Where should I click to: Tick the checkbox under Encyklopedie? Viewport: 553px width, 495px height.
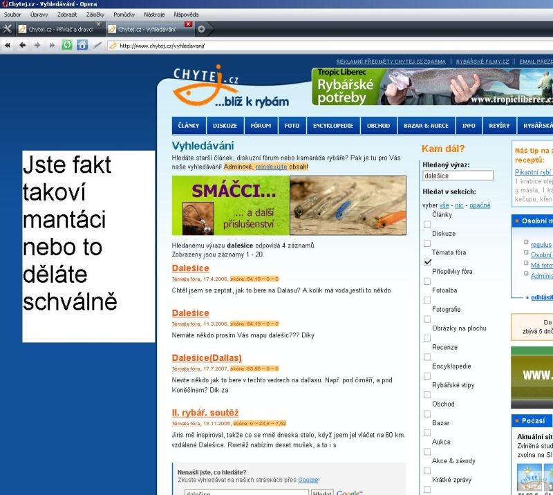427,376
